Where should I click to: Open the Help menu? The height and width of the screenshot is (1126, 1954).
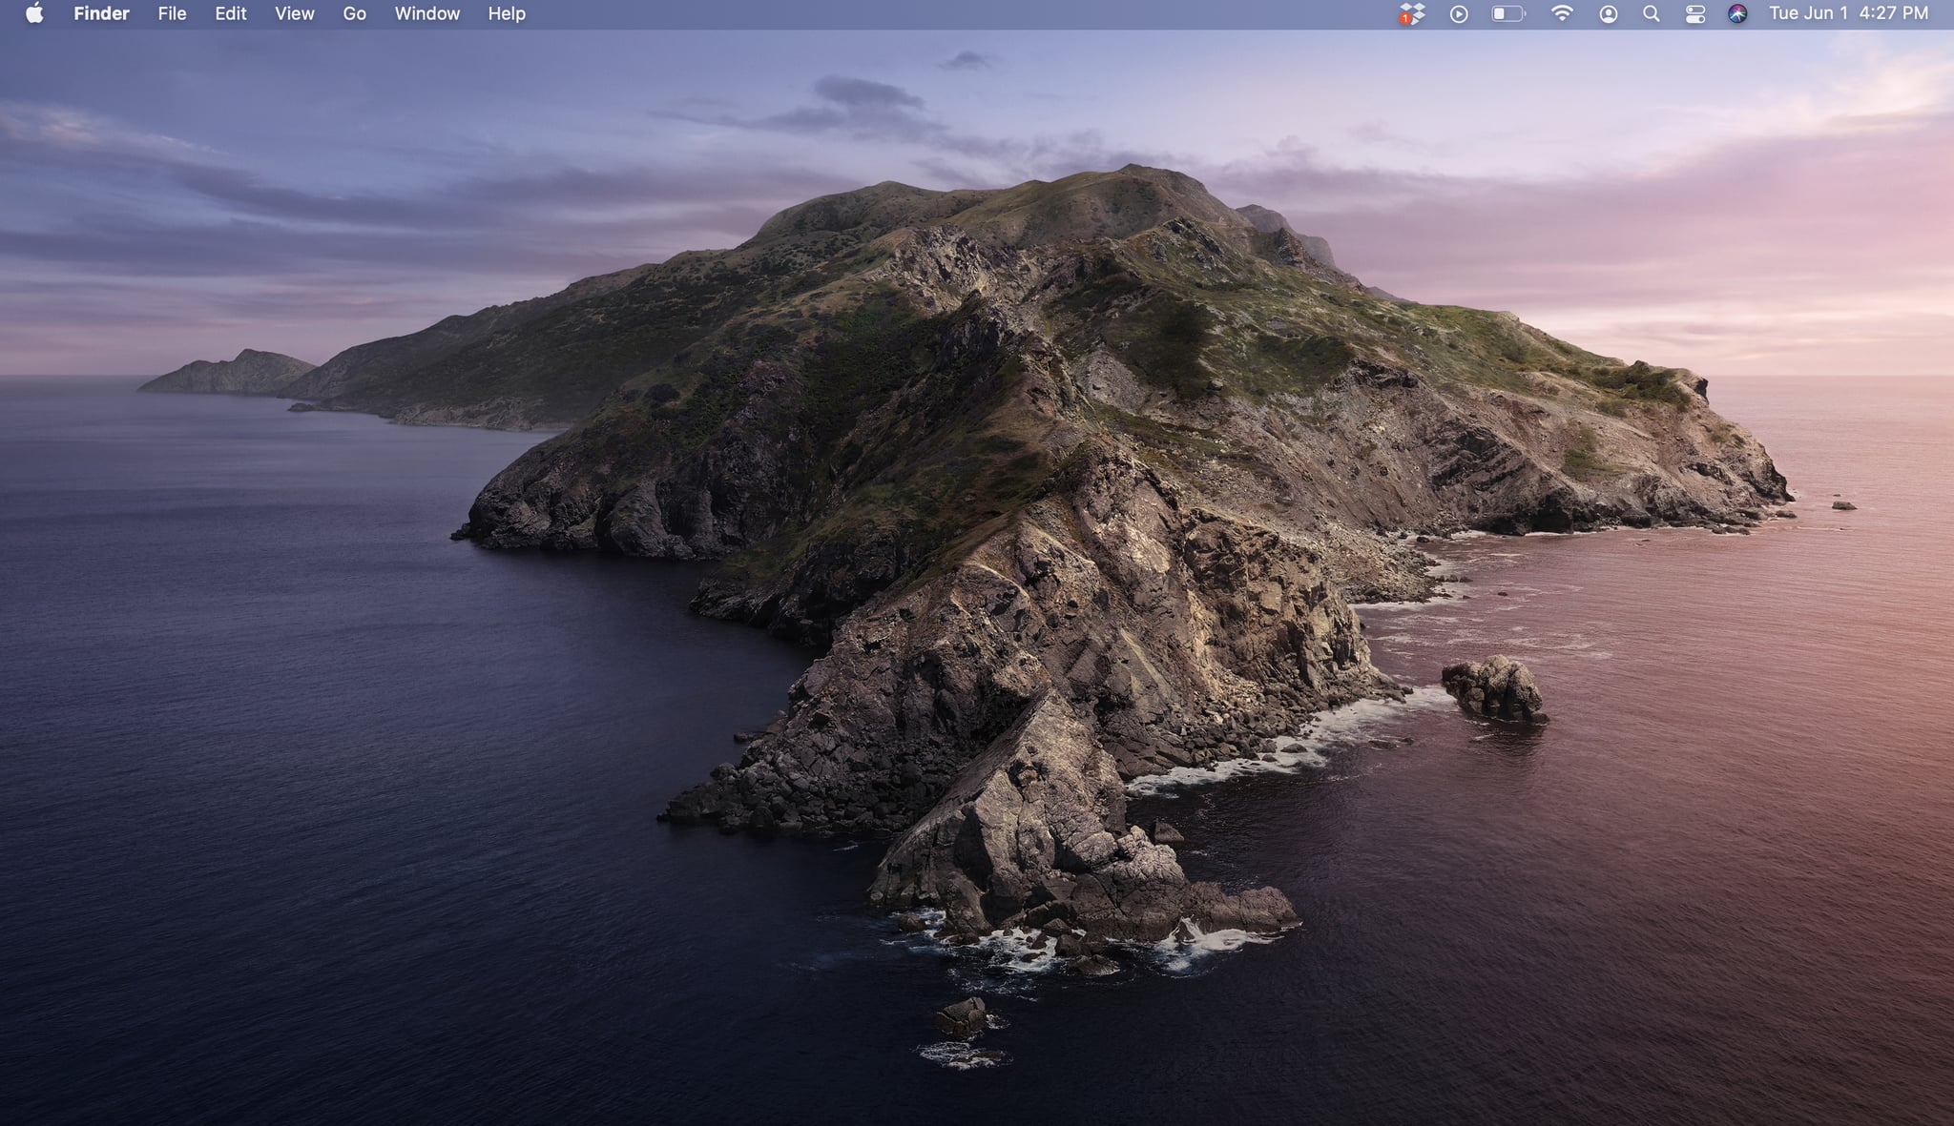point(506,13)
